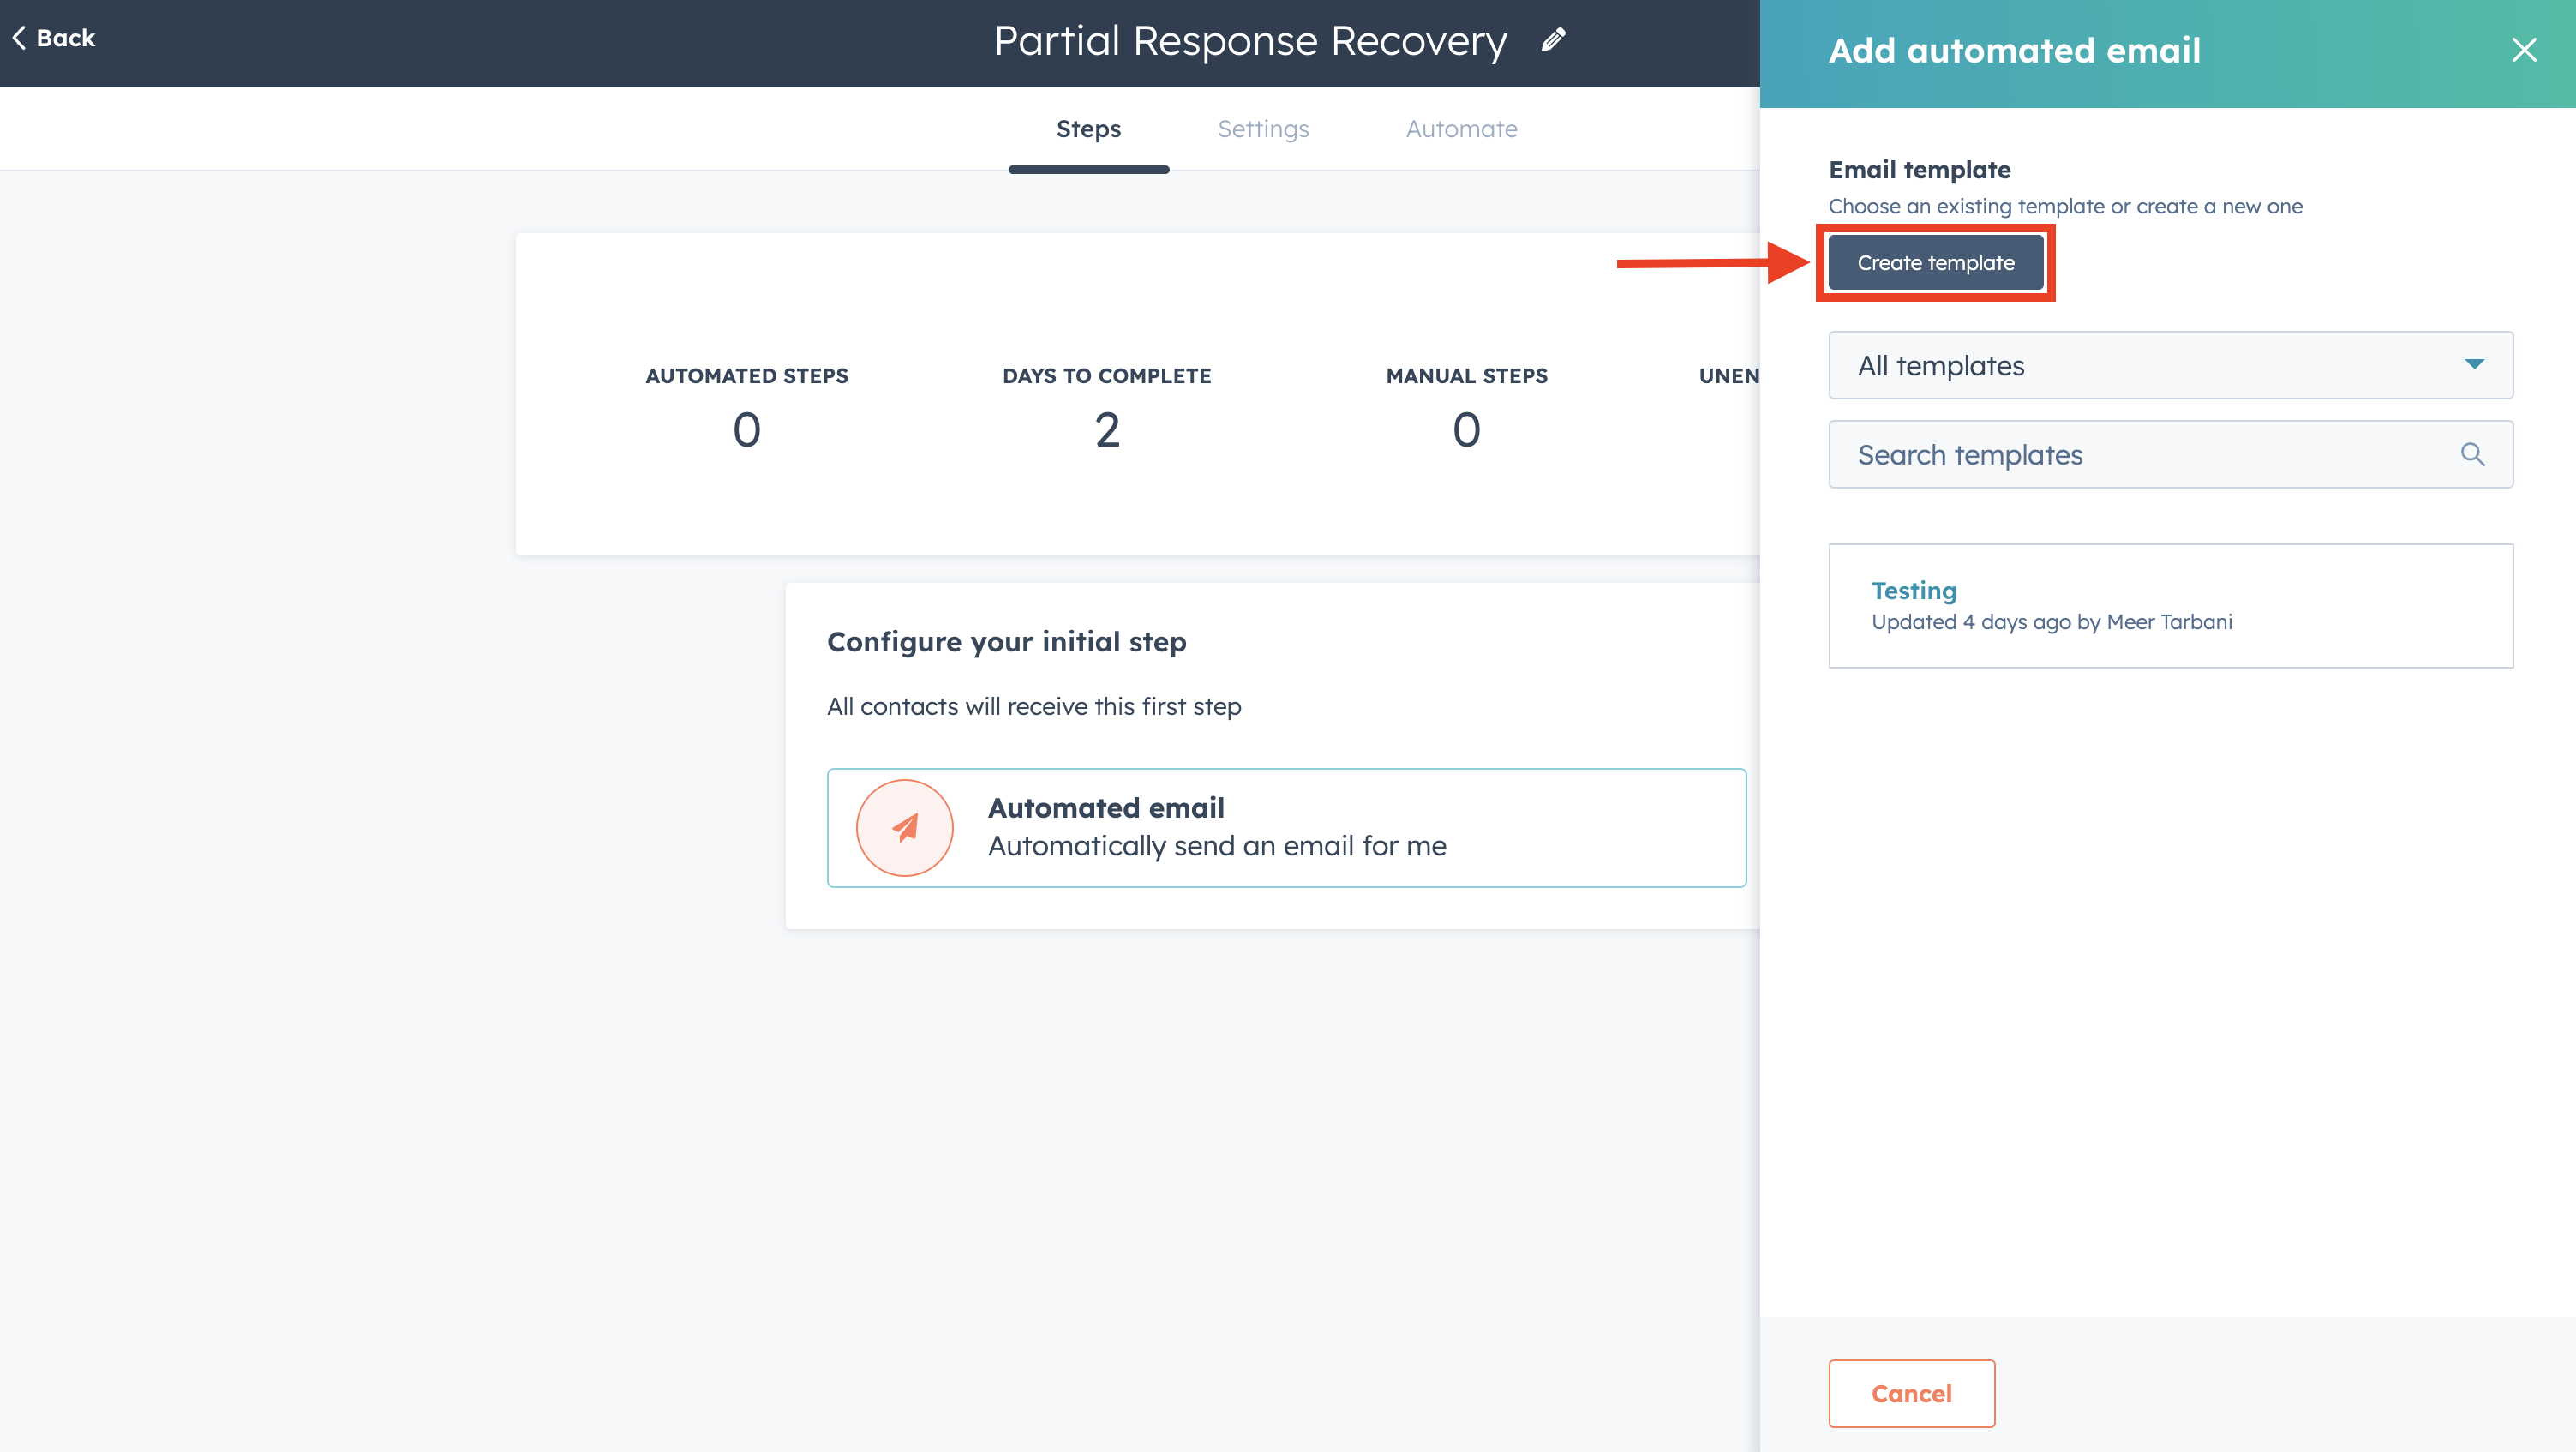This screenshot has height=1452, width=2576.
Task: Open the All templates filter box
Action: click(2140, 365)
